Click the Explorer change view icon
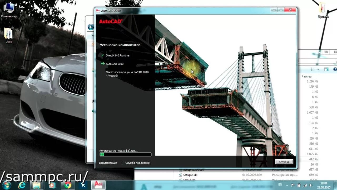337x190 pixels. click(313, 69)
